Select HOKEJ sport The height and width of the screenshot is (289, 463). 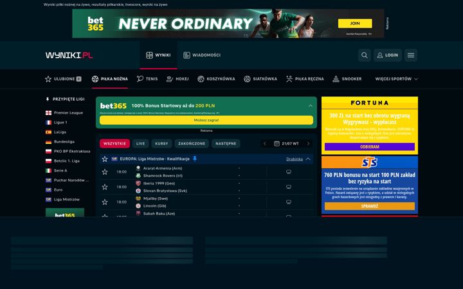pos(177,79)
